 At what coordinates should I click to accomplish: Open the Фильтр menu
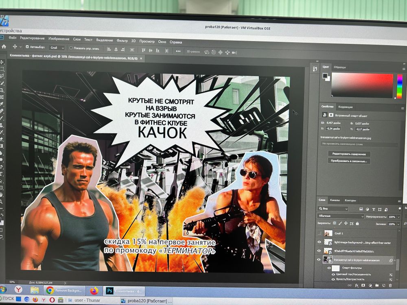tap(122, 40)
